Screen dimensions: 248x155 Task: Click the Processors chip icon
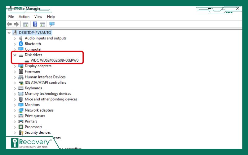[x=21, y=127]
